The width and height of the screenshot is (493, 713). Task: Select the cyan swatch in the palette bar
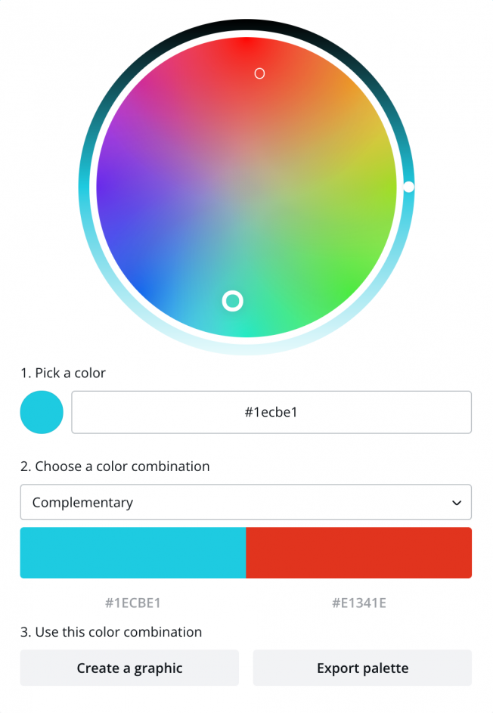coord(133,553)
